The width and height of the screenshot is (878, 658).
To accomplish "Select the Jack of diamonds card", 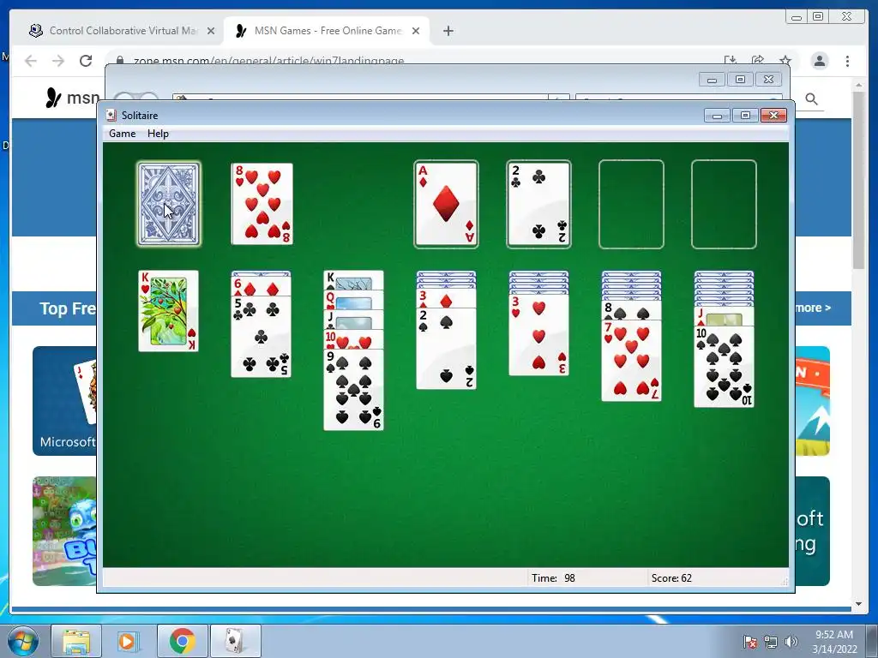I will click(x=724, y=317).
